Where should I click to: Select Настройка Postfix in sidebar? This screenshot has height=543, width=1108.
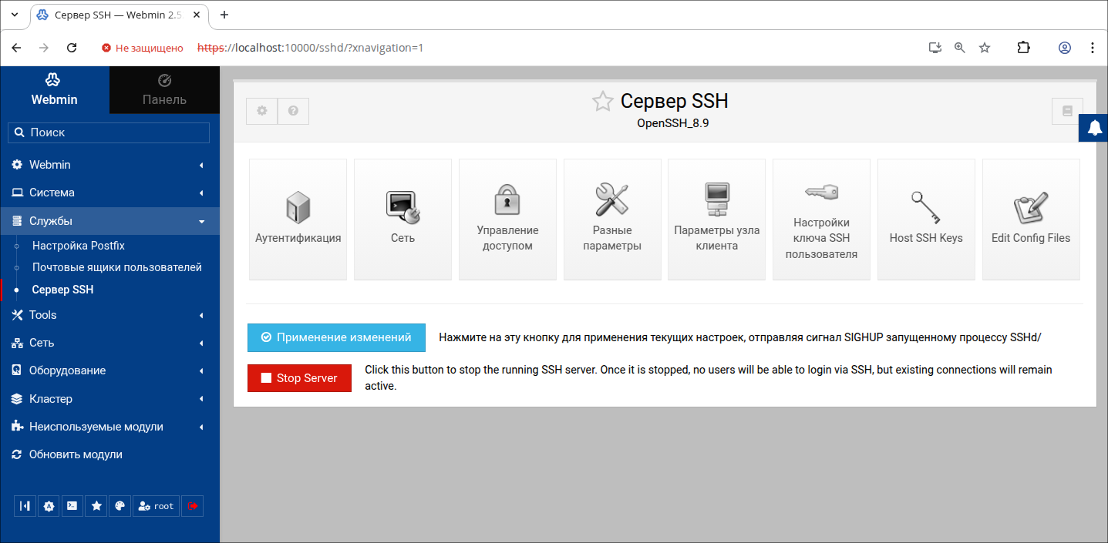(78, 246)
